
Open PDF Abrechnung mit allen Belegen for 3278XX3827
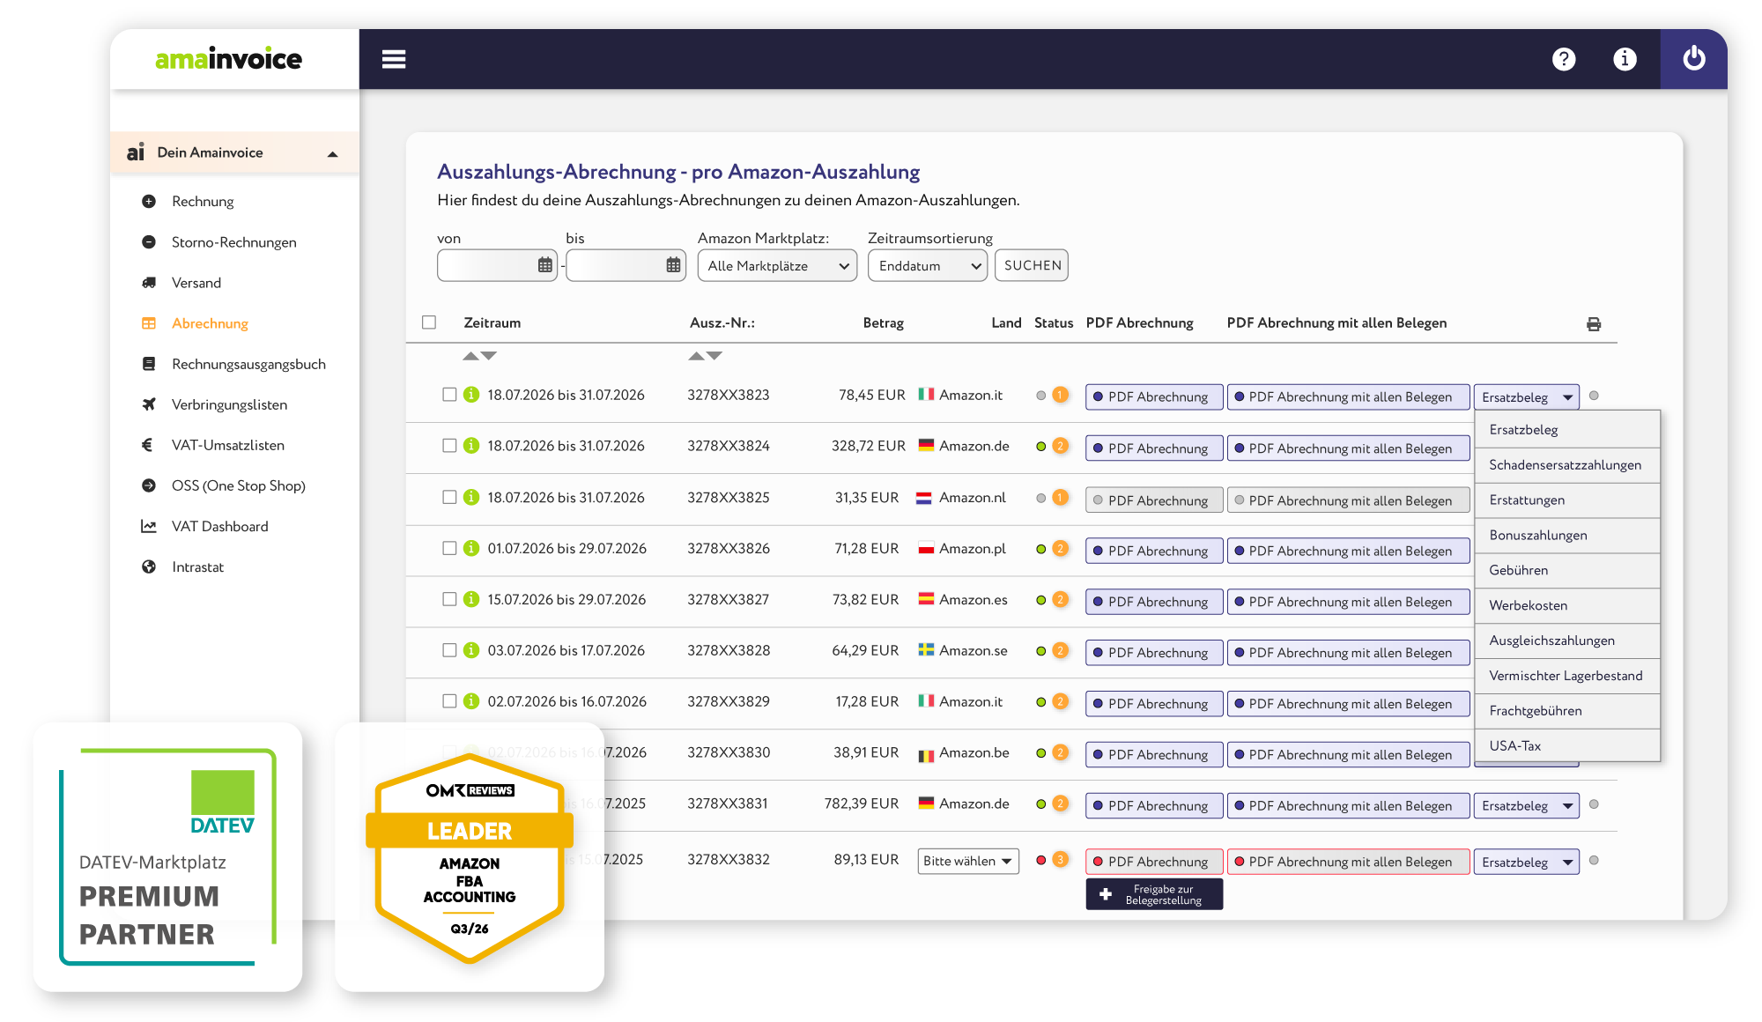point(1348,602)
